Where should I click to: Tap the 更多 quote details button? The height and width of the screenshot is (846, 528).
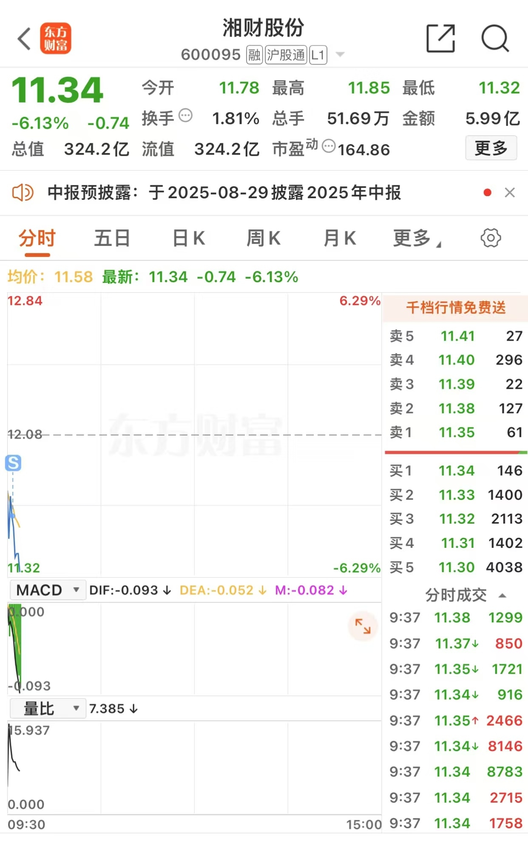[491, 148]
